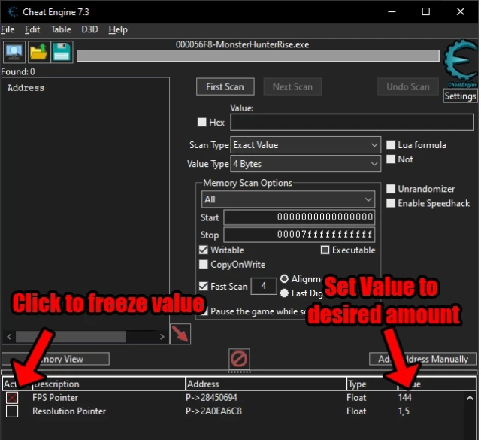Toggle Enable Speedhack
481x440 pixels.
point(391,203)
